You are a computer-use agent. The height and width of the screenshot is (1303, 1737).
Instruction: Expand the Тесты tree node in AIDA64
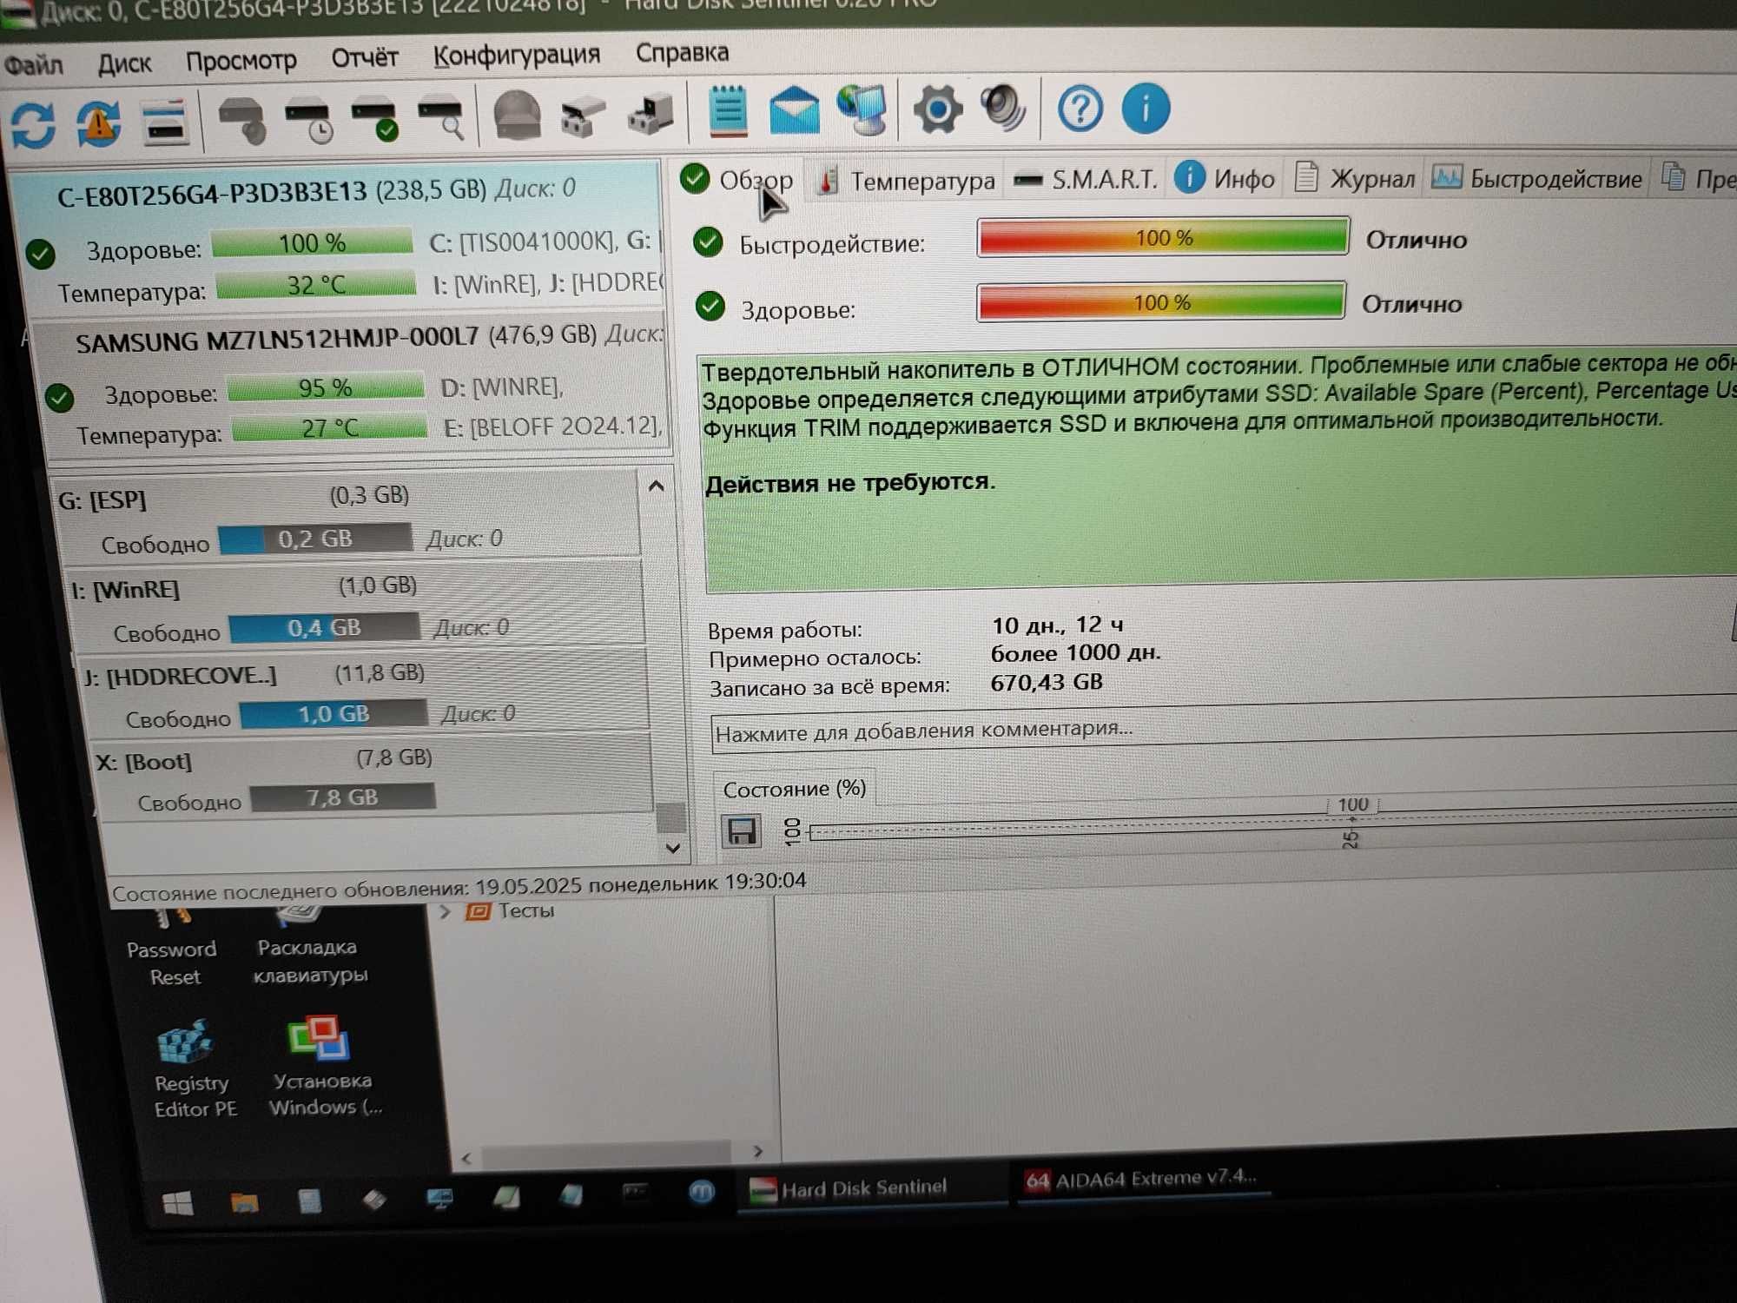(446, 912)
